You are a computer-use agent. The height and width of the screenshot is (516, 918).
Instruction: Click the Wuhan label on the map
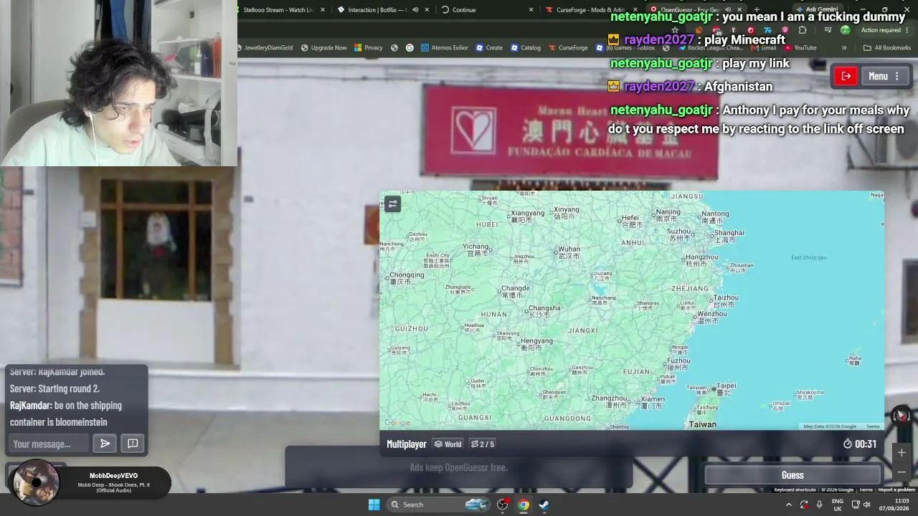pos(569,251)
